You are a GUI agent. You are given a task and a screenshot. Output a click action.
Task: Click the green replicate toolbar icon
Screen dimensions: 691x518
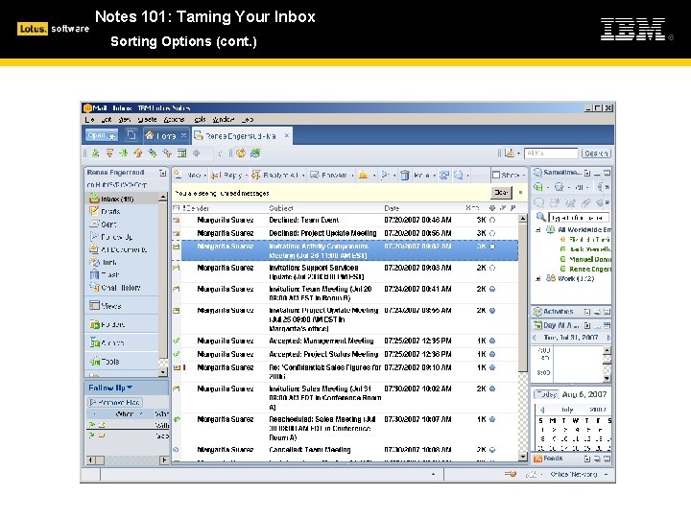[255, 153]
